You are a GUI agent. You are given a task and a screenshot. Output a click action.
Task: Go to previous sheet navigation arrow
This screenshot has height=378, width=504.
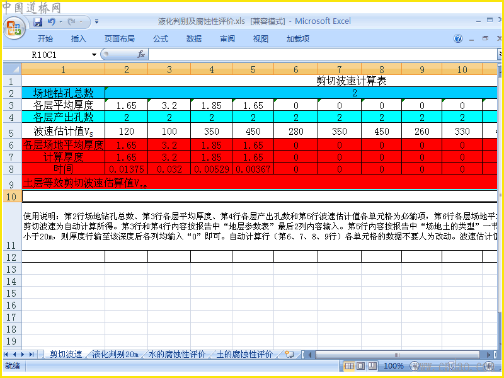pos(14,354)
